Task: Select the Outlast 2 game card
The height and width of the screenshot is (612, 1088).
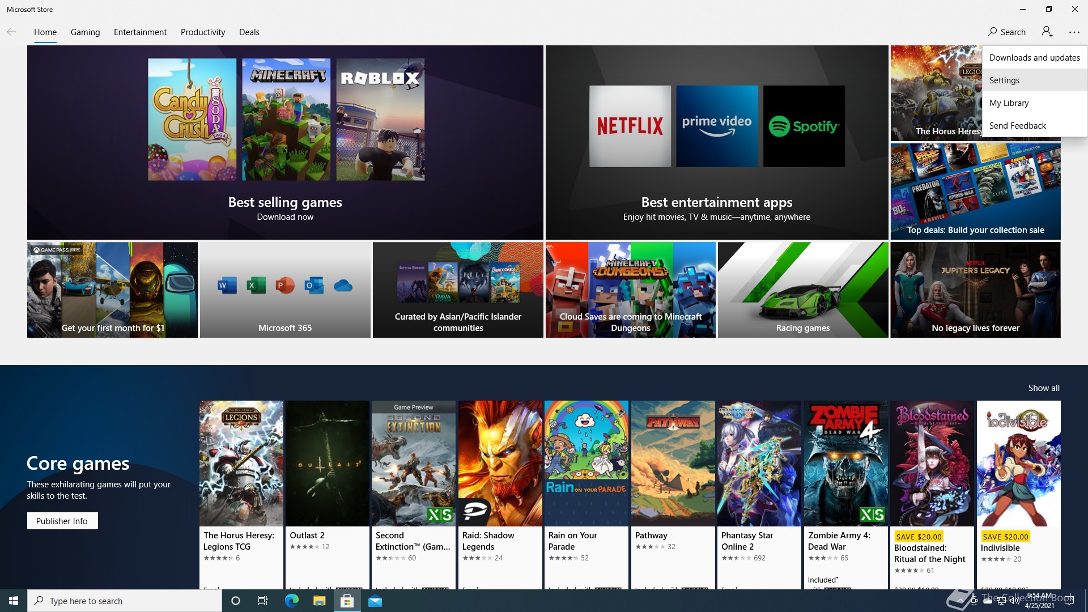Action: [328, 495]
